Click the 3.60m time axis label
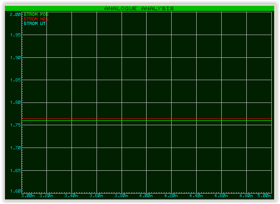The image size is (280, 204). [96, 196]
